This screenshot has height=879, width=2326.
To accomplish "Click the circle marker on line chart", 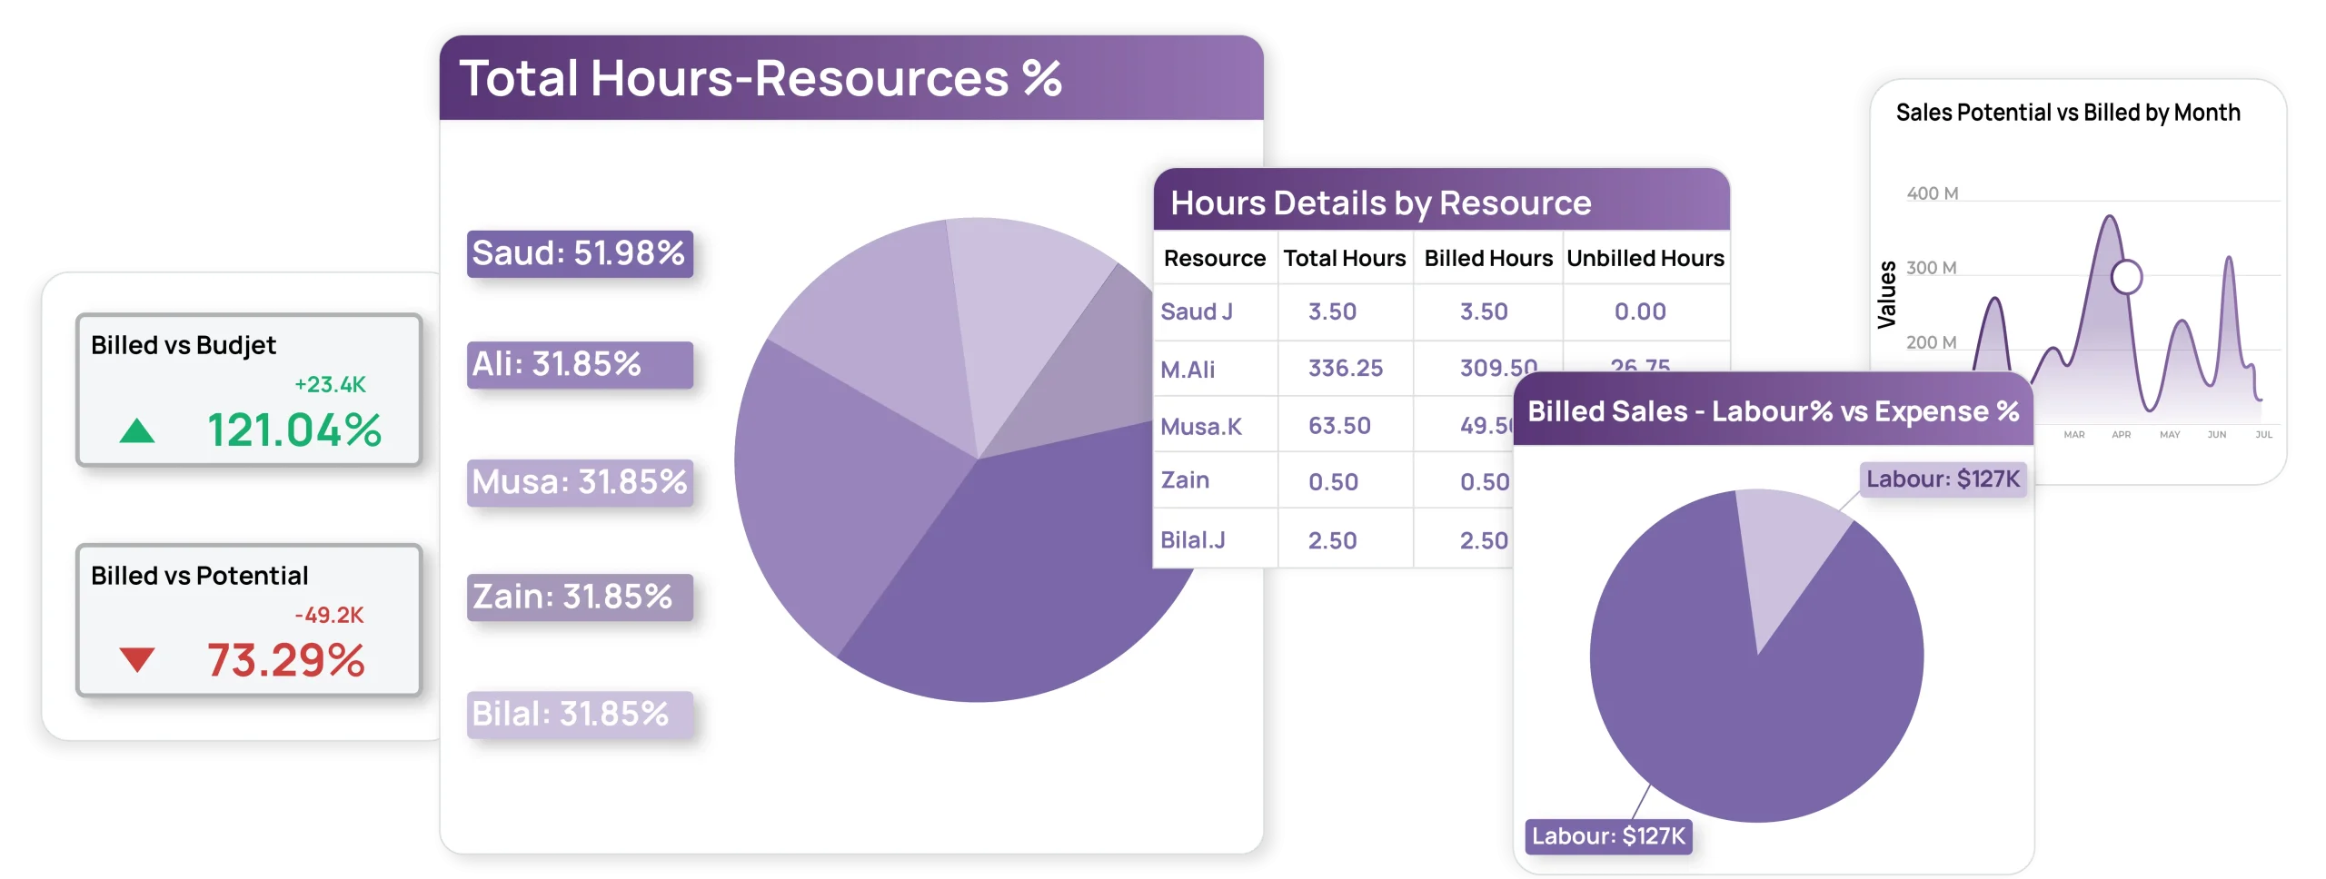I will 2126,276.
